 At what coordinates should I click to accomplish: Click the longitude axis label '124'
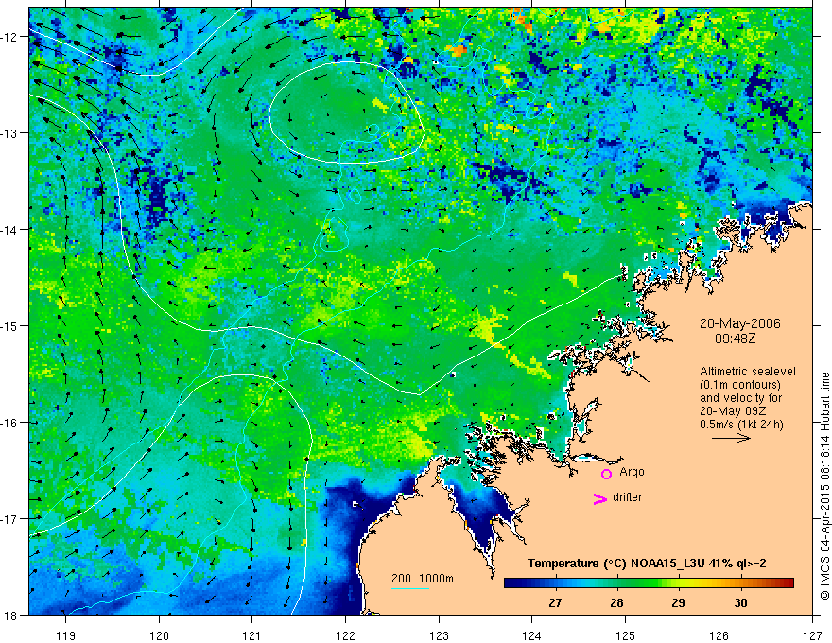[x=532, y=635]
